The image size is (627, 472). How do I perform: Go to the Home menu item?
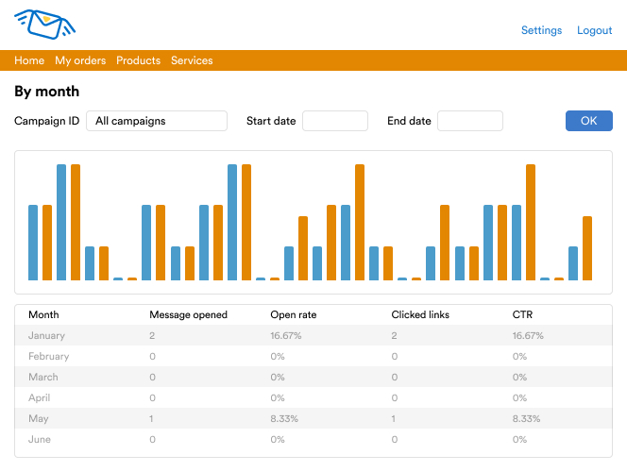[x=29, y=60]
